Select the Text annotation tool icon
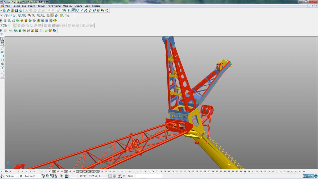 click(x=86, y=10)
